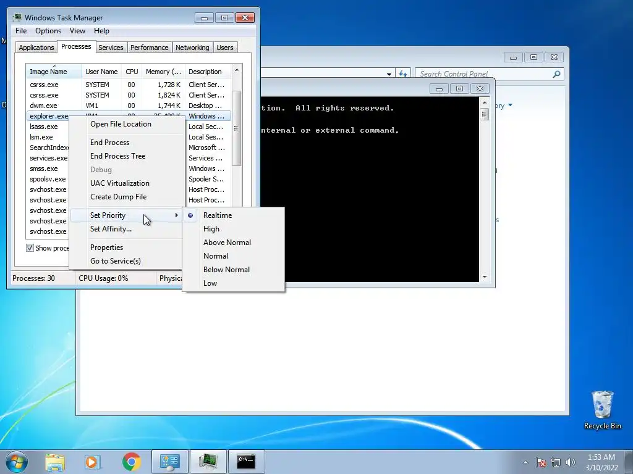Show hidden system tray icons arrow
This screenshot has height=474, width=633.
pos(525,462)
